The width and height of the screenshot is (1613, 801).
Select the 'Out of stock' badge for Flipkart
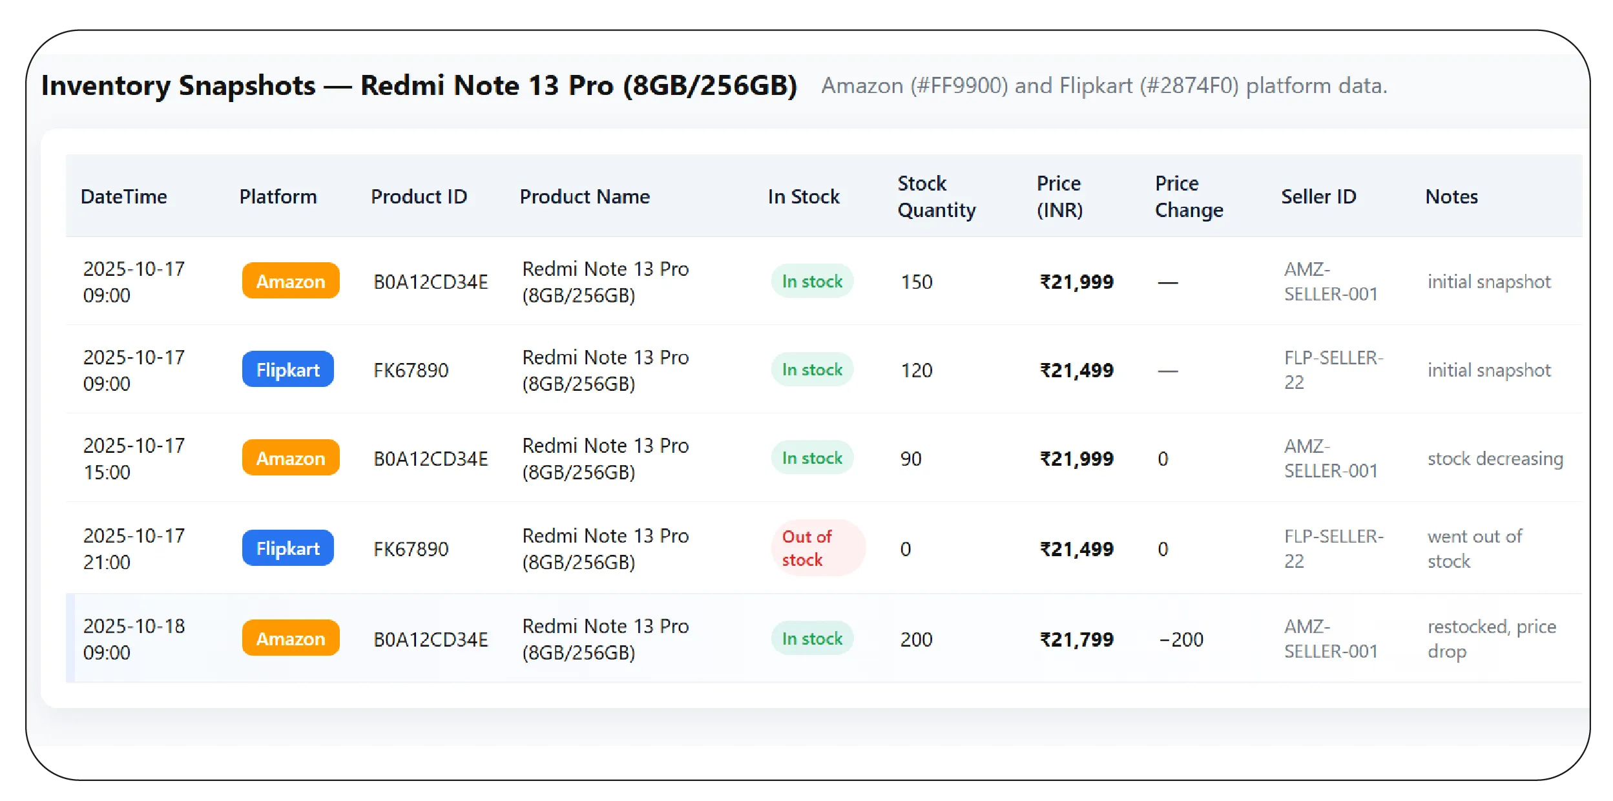click(x=818, y=548)
